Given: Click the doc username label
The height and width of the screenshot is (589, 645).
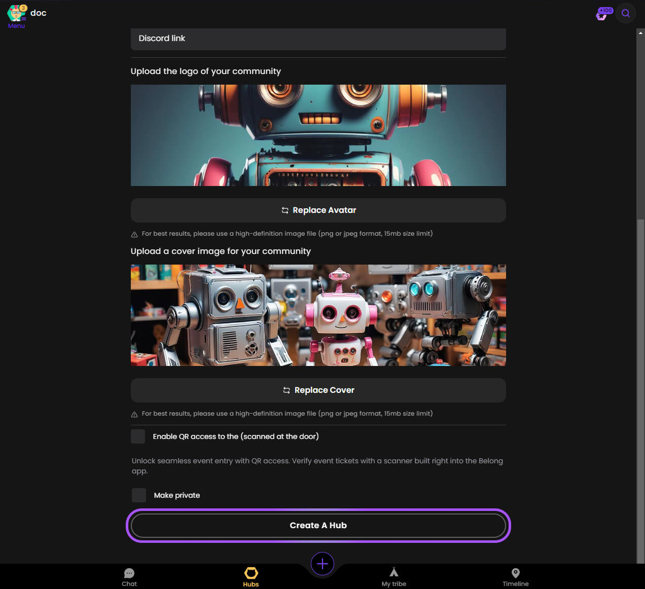Looking at the screenshot, I should (39, 13).
